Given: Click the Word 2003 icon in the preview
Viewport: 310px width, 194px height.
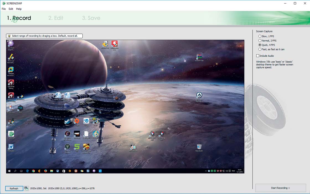Looking at the screenshot, I should pos(11,147).
